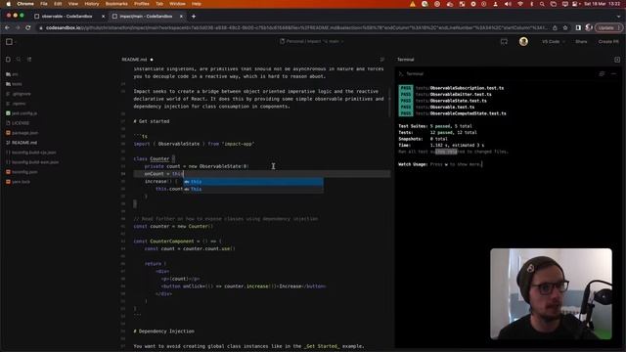Open the live session icon in header
The height and width of the screenshot is (352, 626).
coord(504,41)
